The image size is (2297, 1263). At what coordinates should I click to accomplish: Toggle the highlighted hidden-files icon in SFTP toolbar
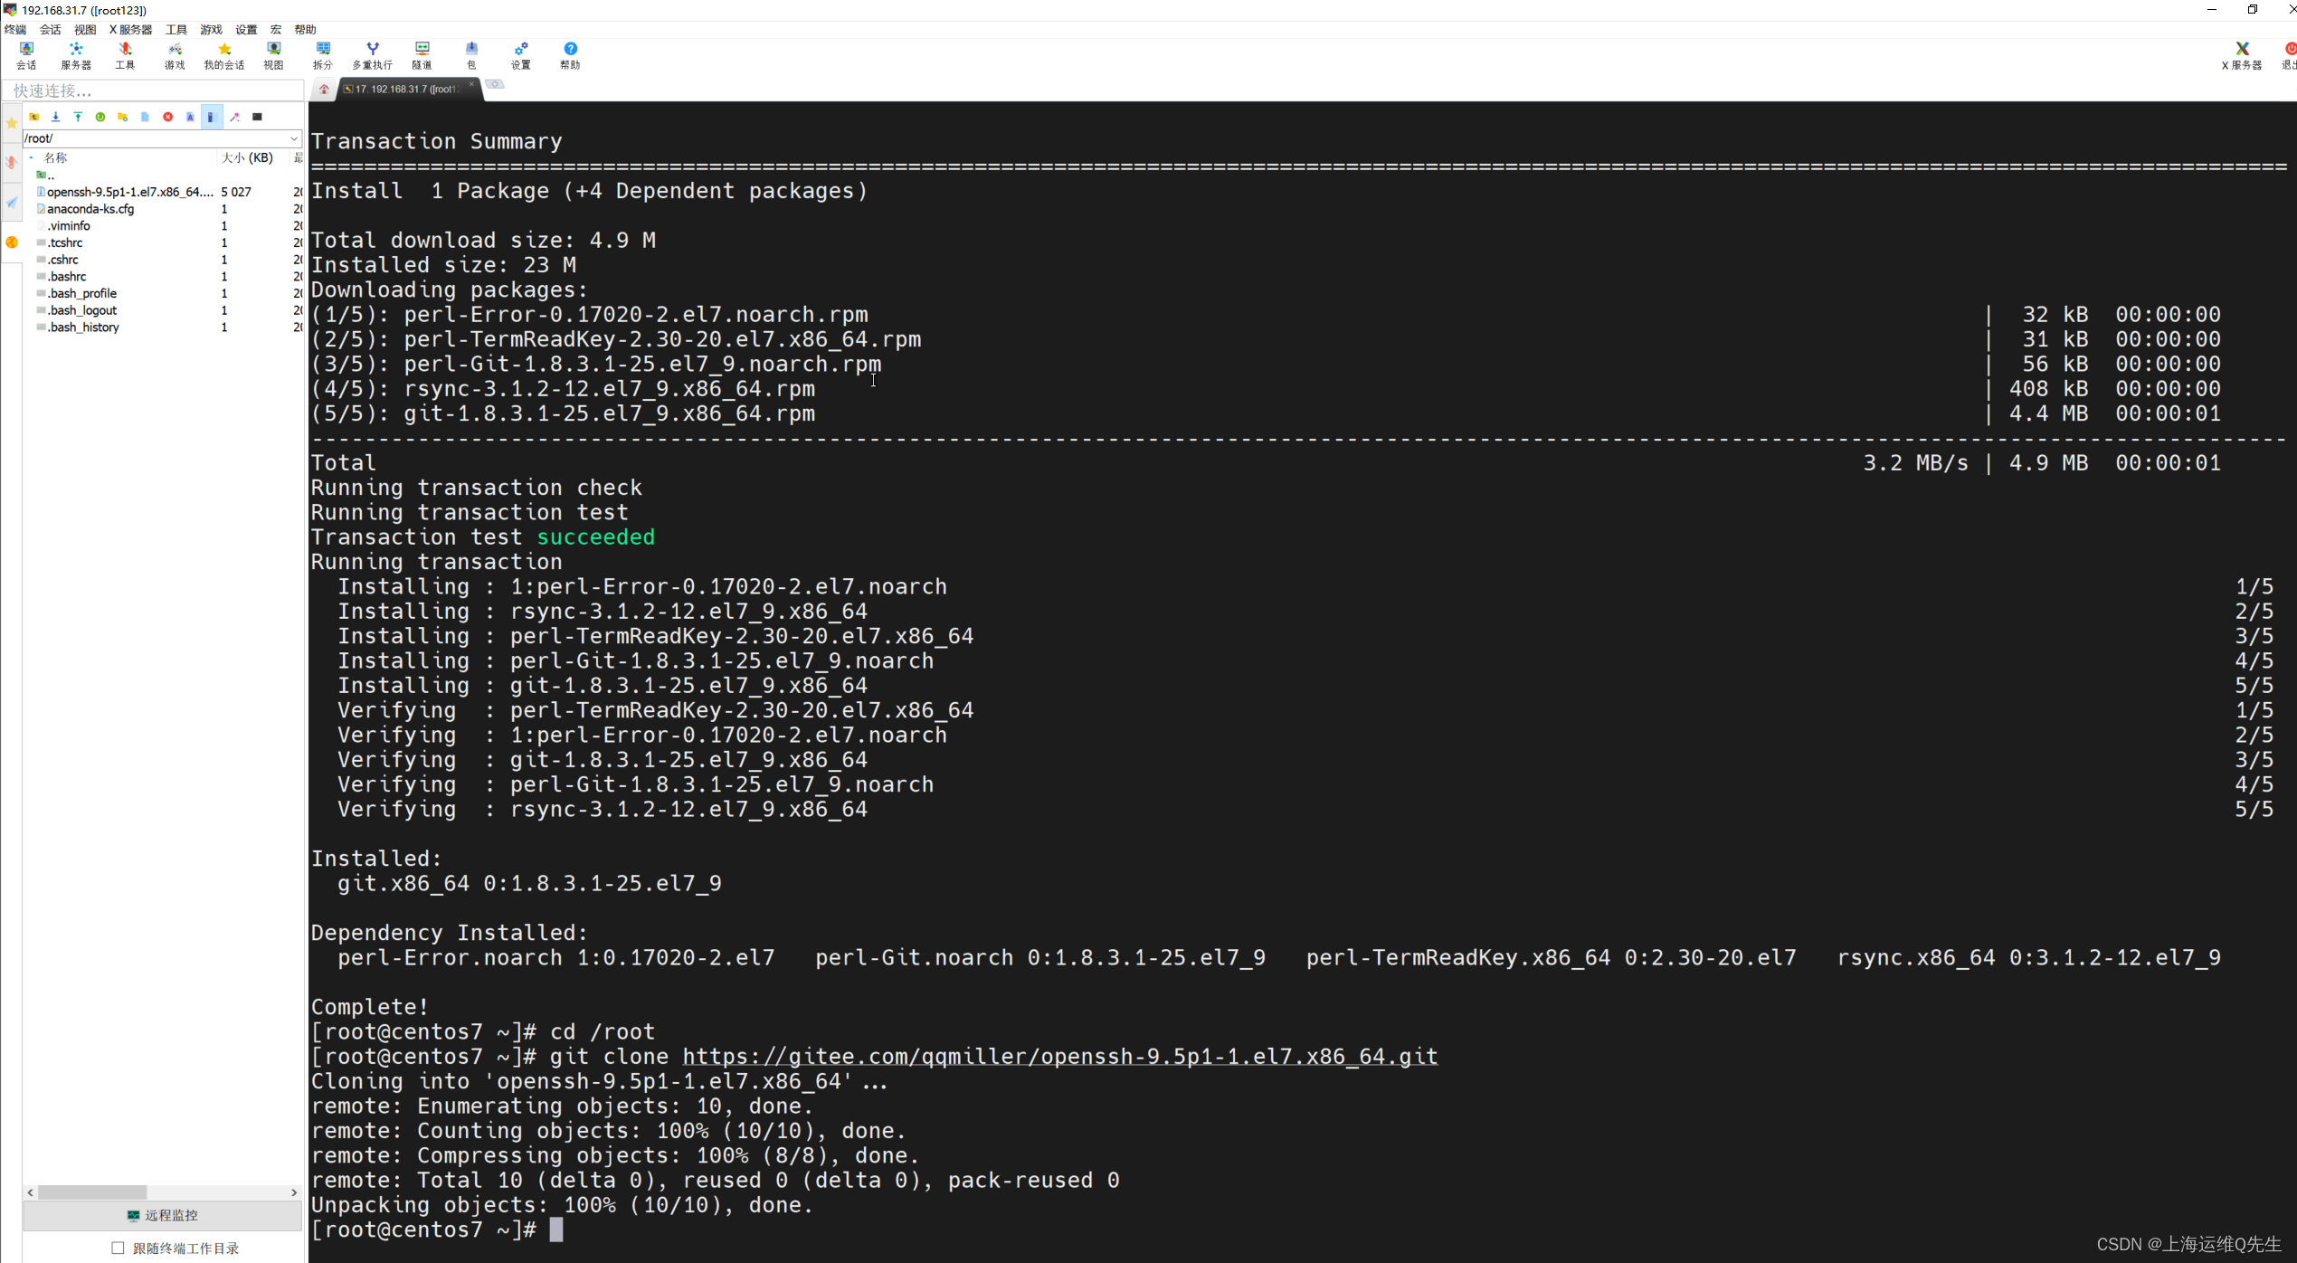click(x=211, y=117)
